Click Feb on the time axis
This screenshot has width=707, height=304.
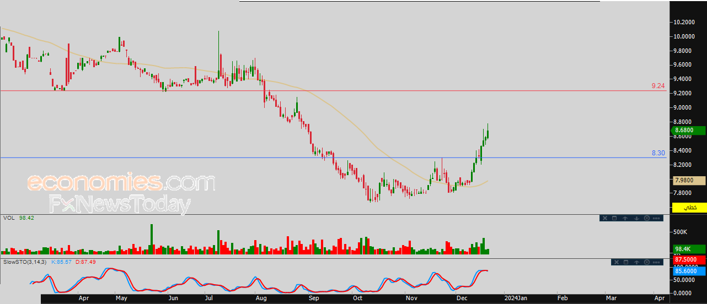coord(562,298)
